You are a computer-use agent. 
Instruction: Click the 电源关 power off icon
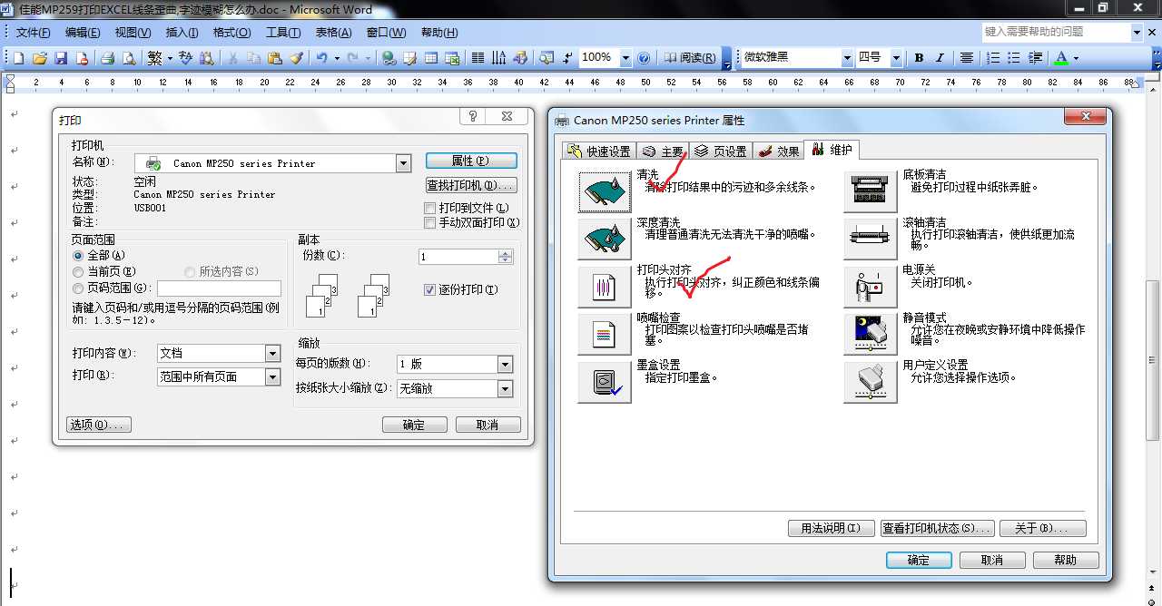(x=870, y=287)
